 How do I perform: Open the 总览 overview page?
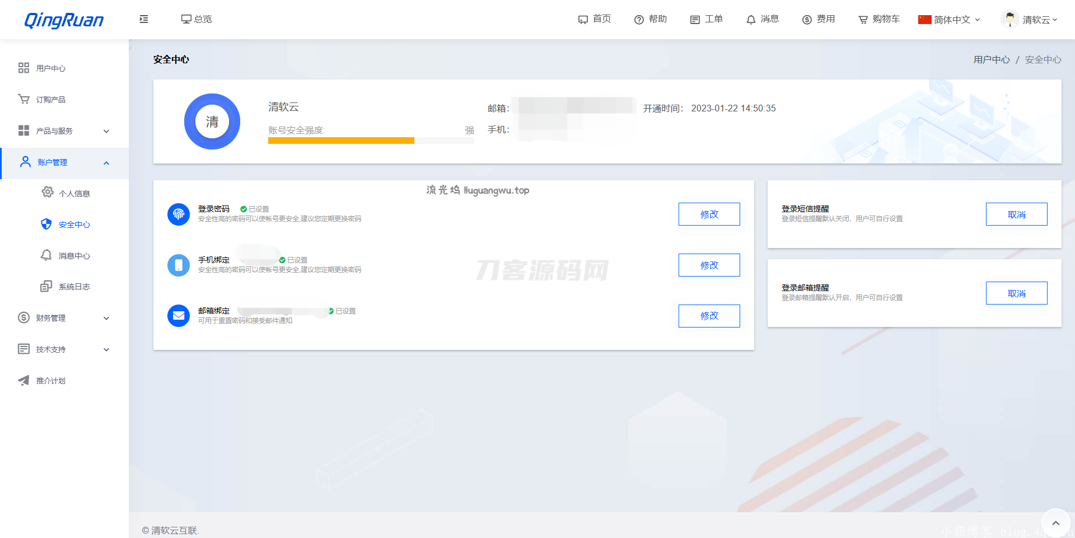pos(196,19)
